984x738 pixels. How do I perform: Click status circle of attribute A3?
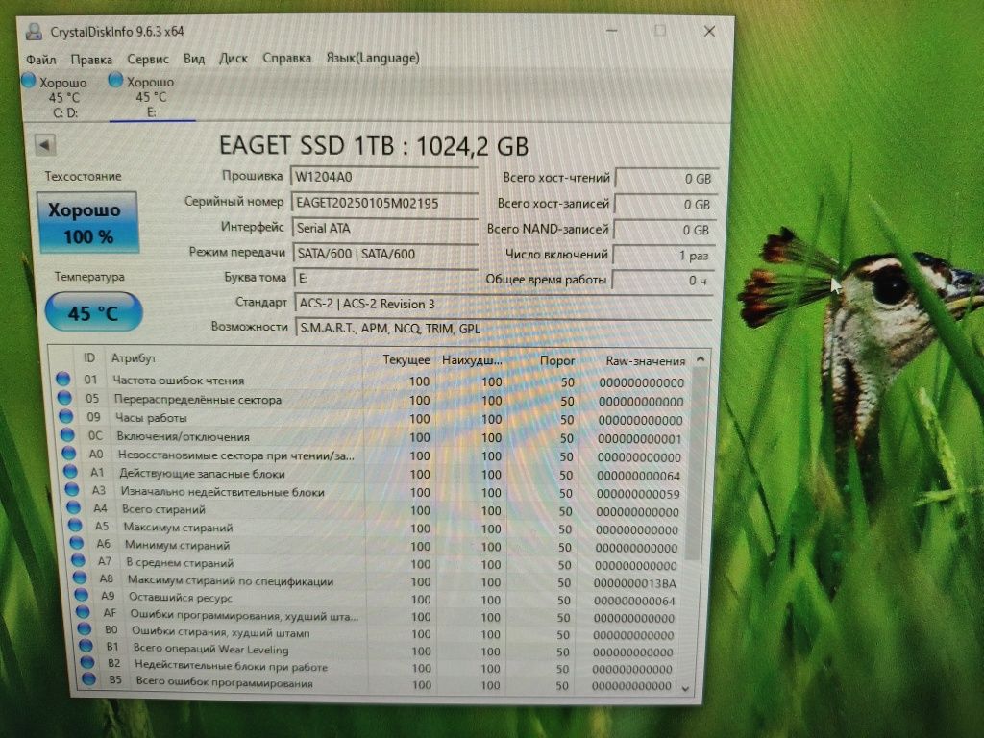(71, 489)
